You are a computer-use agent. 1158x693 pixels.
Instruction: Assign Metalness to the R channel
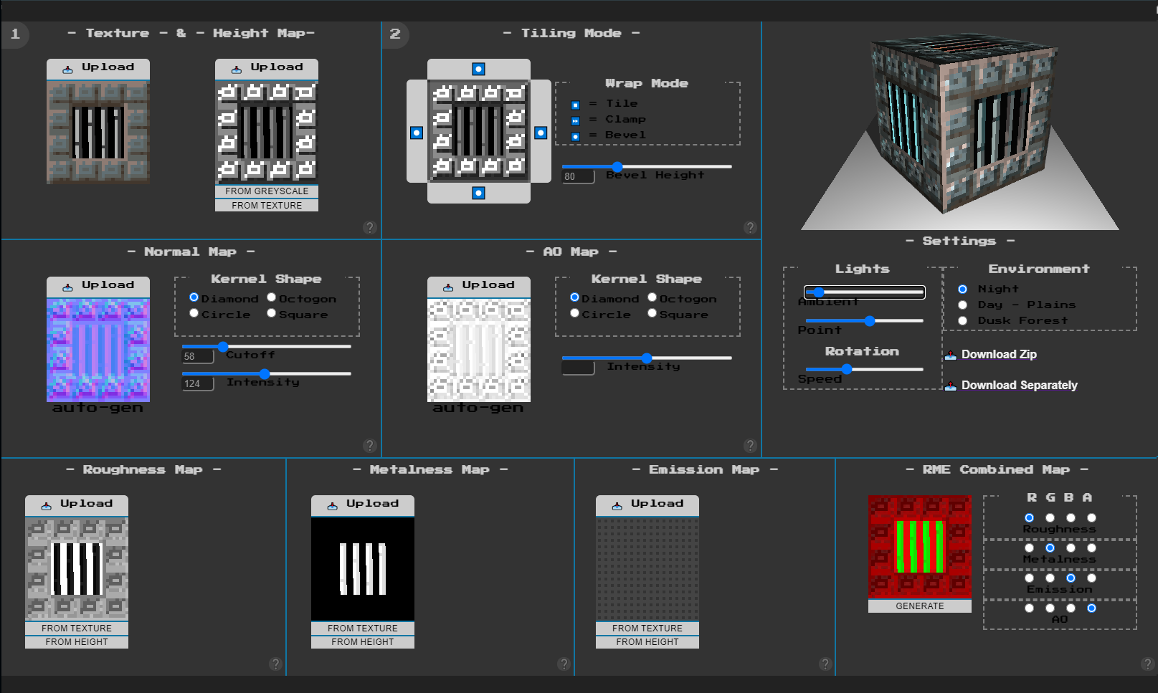pos(1029,548)
